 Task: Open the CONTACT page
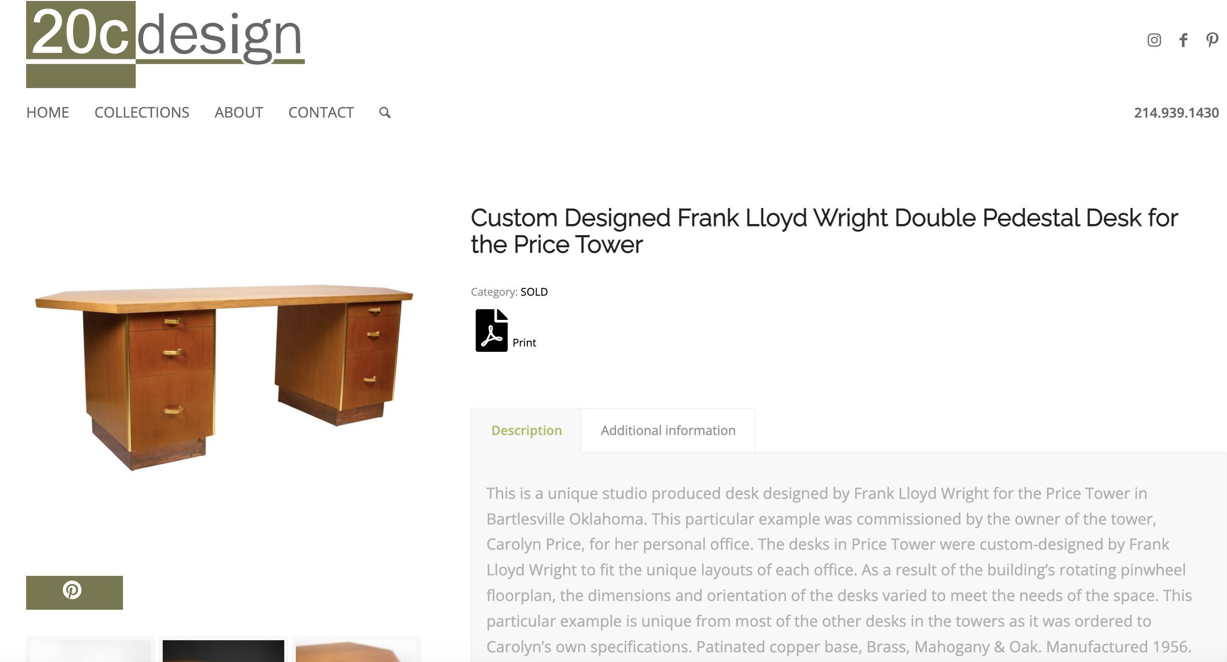(x=321, y=112)
